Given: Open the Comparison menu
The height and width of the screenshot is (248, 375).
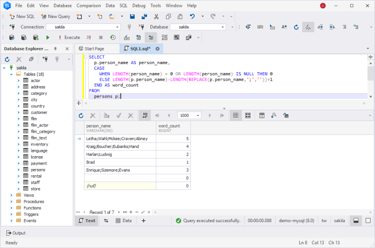Looking at the screenshot, I should (88, 5).
